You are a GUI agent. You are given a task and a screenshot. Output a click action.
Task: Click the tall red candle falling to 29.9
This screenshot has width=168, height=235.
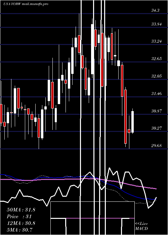pos(125,116)
